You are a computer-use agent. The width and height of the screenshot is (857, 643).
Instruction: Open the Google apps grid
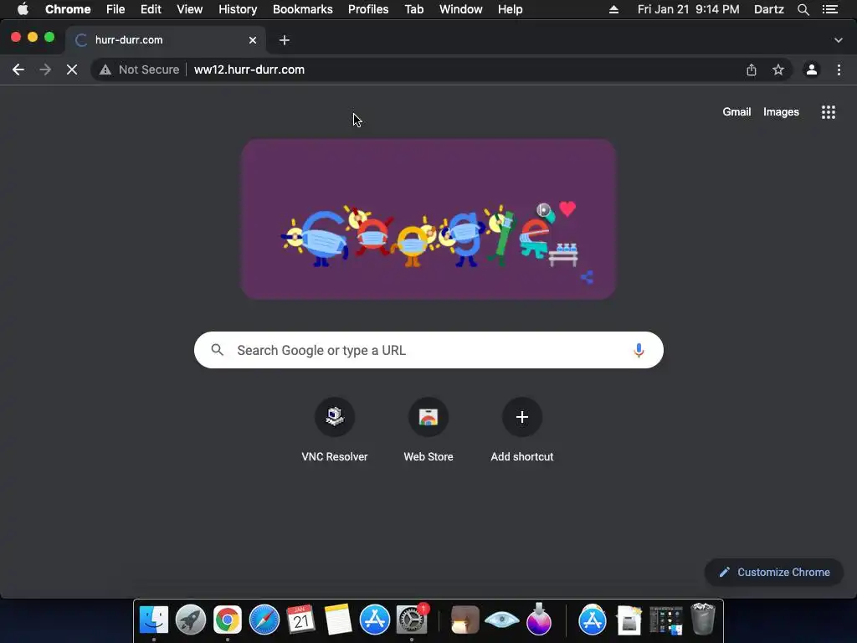coord(828,112)
